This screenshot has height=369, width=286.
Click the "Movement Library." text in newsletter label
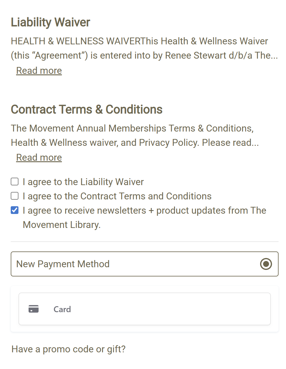coord(62,225)
